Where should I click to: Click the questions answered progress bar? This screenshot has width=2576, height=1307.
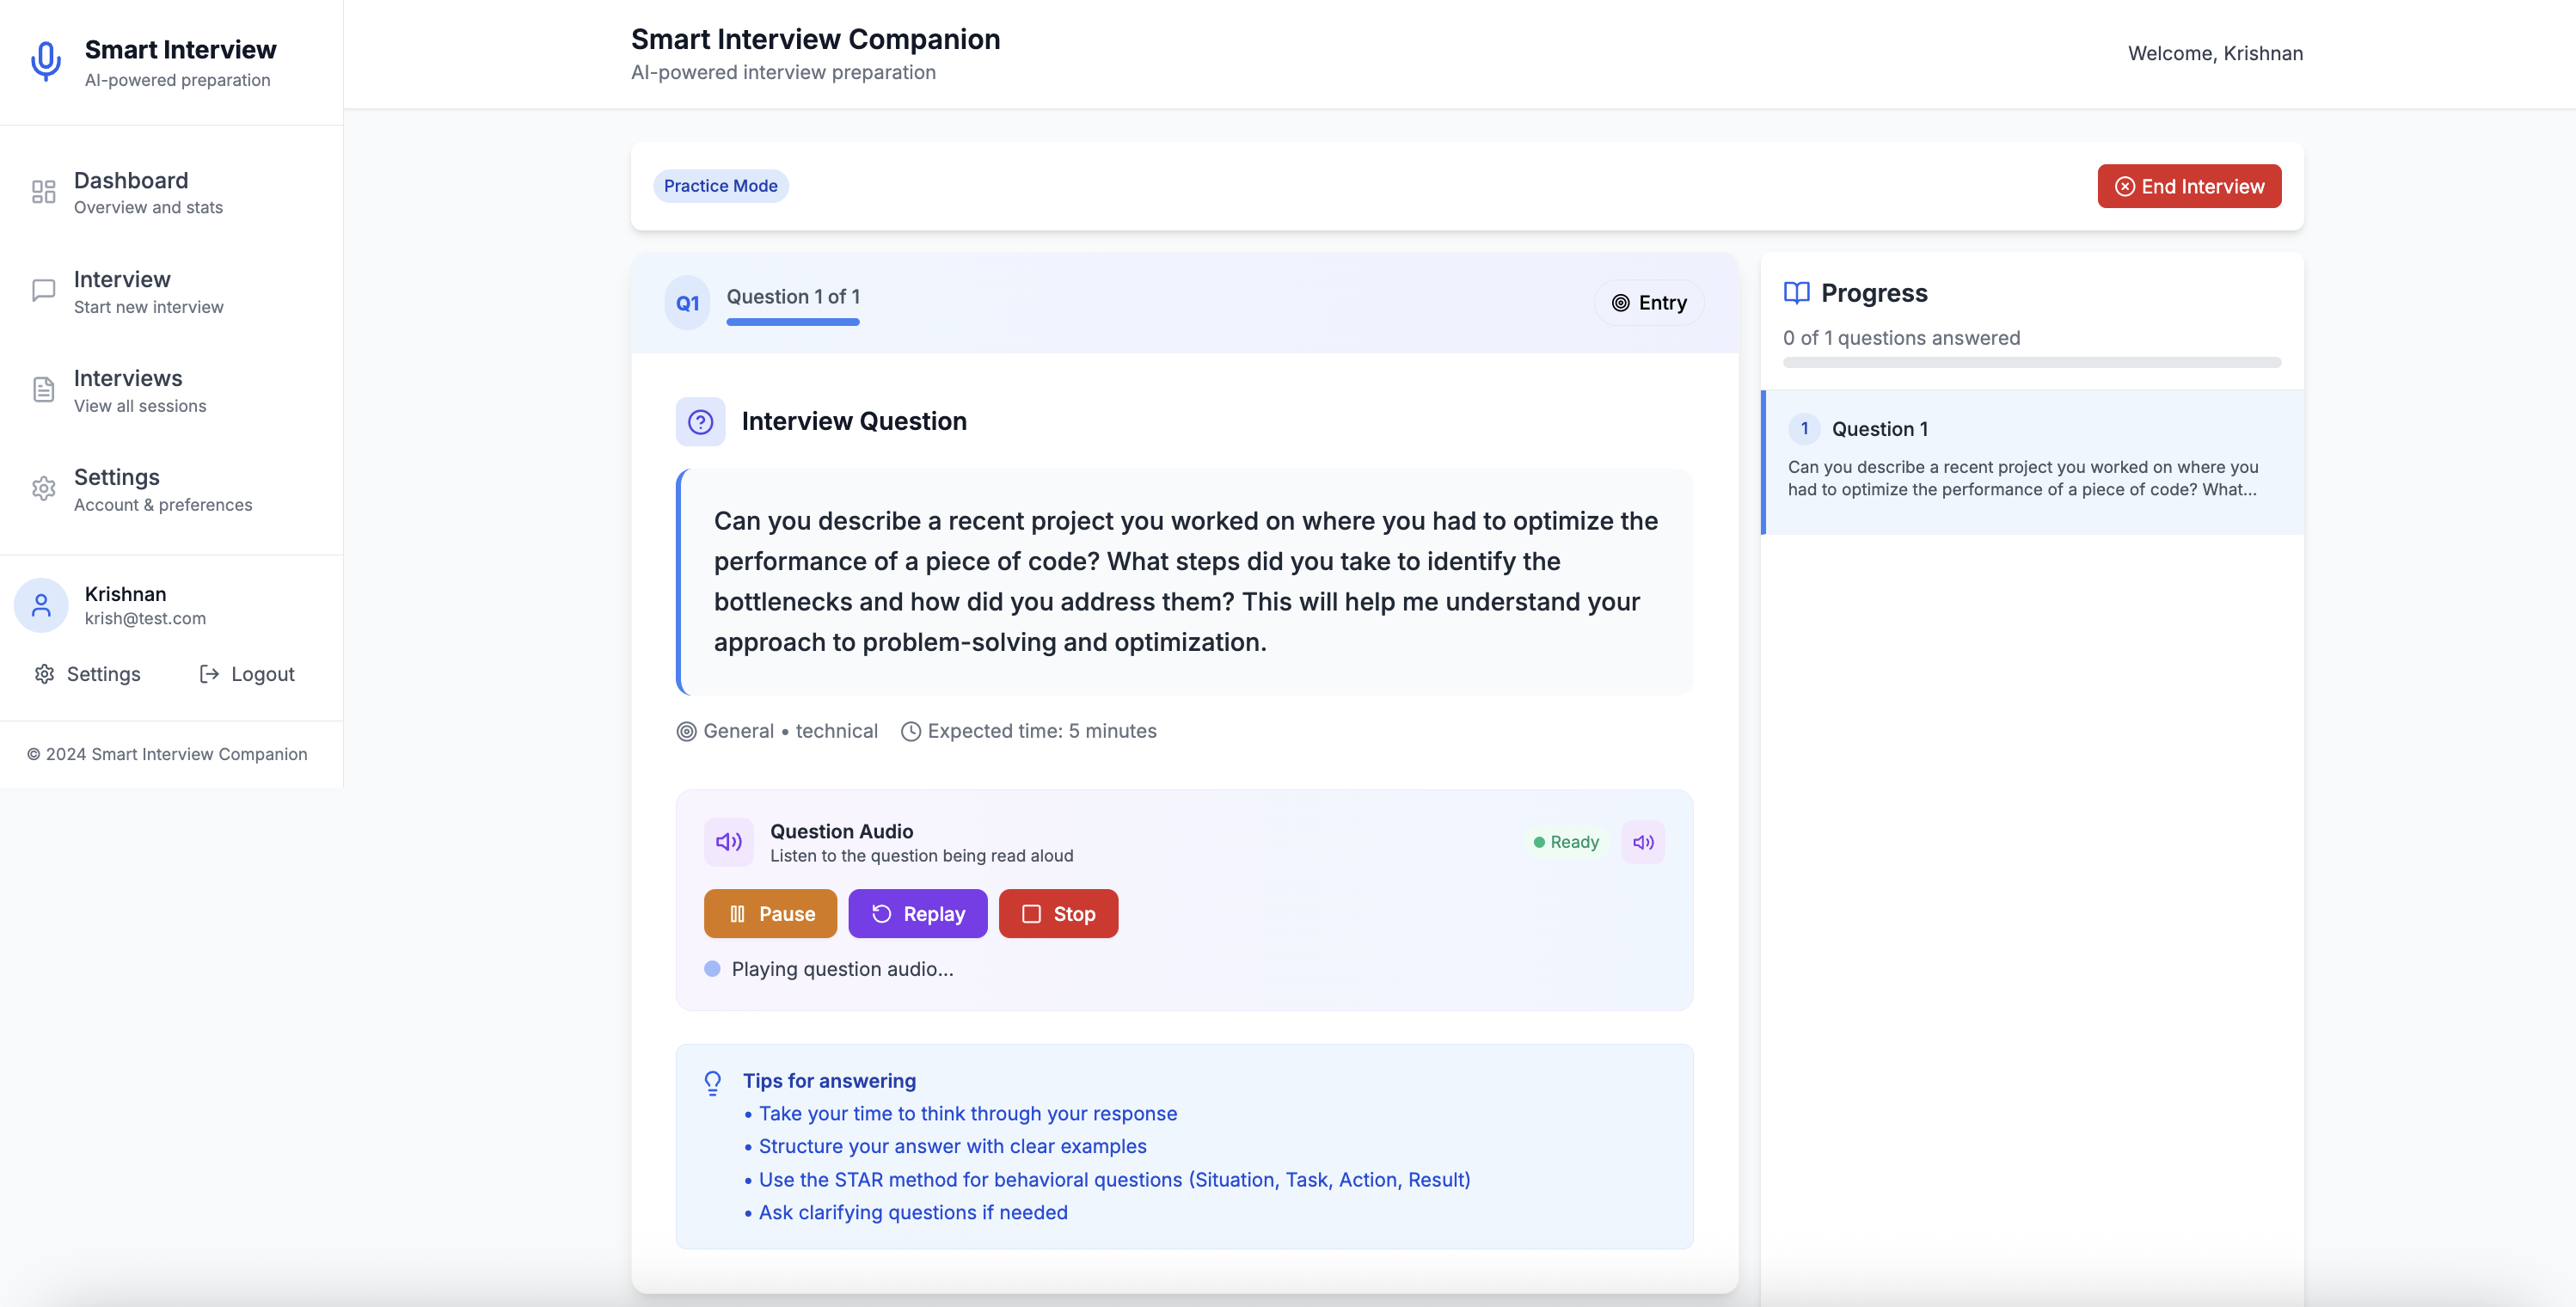(x=2031, y=363)
